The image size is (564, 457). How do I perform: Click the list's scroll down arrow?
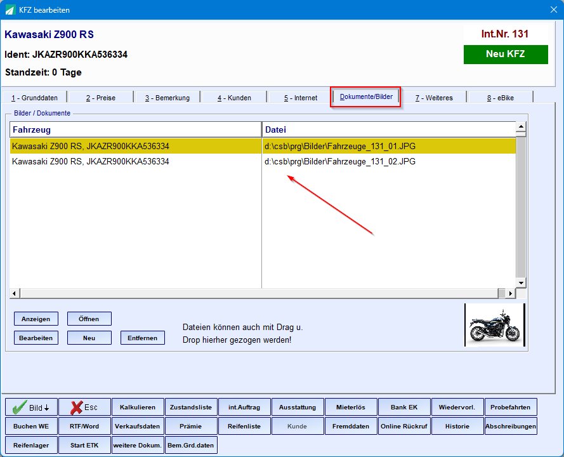coord(521,283)
